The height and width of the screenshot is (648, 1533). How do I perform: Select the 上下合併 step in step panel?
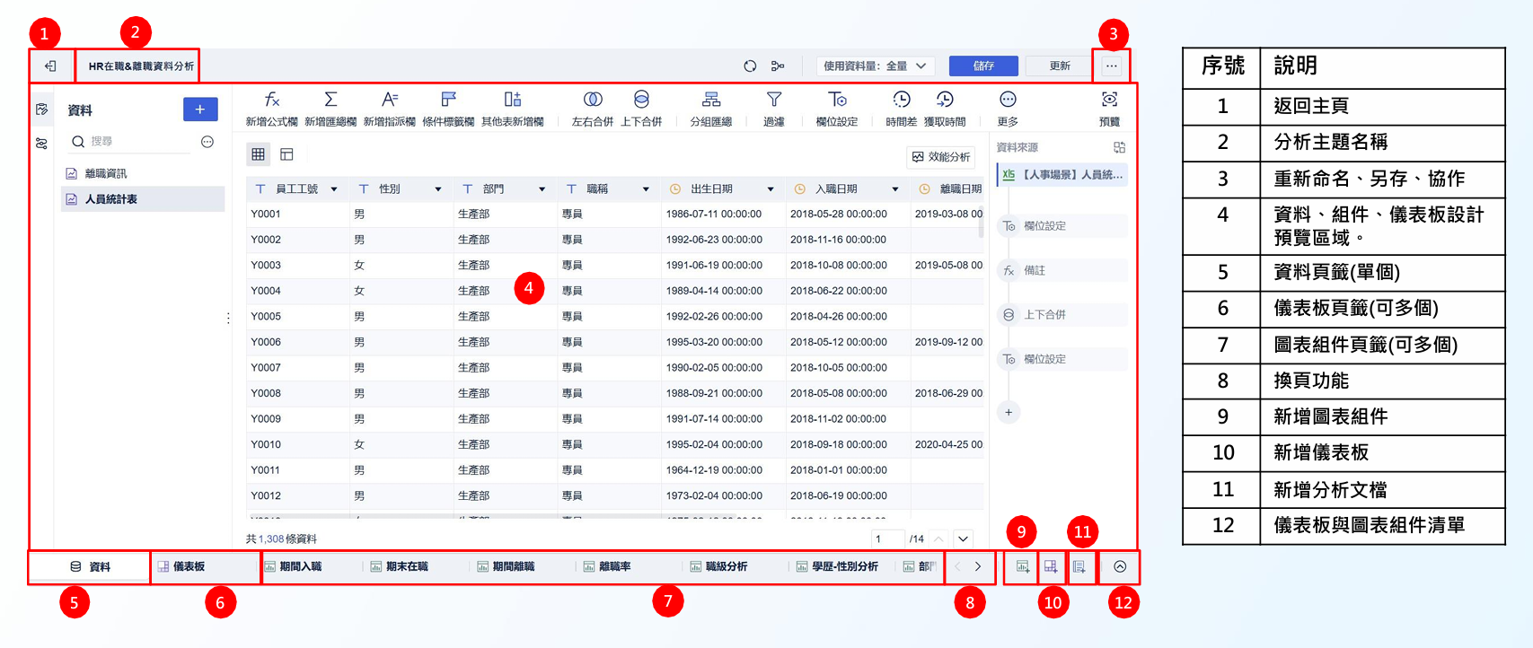[x=1062, y=315]
